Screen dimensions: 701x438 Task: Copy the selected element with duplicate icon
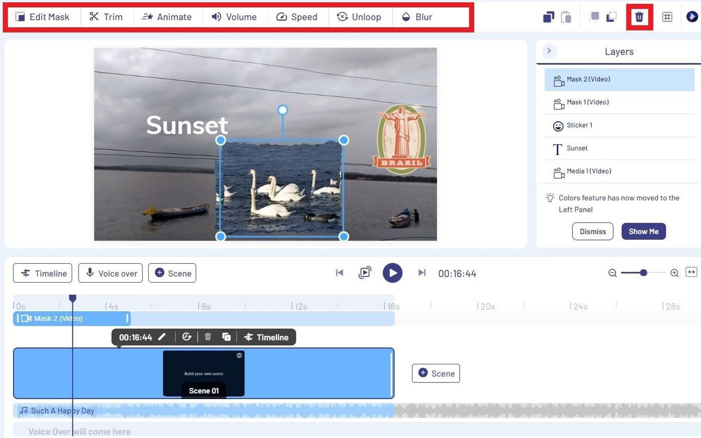click(548, 17)
